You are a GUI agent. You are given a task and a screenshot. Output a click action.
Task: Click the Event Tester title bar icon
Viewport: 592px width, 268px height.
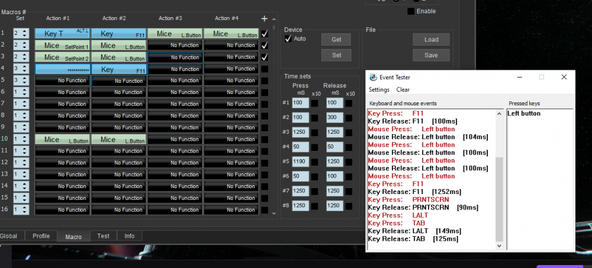tap(373, 77)
